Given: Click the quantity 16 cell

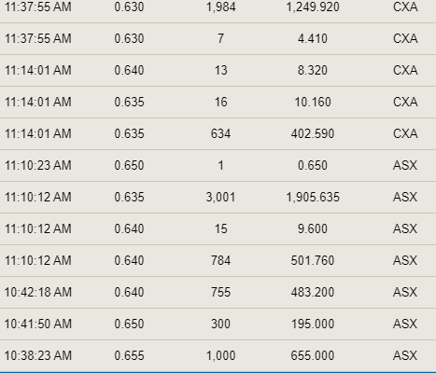Looking at the screenshot, I should tap(220, 103).
